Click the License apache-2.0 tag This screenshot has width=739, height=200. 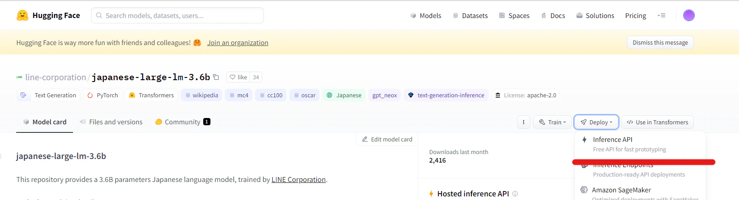pyautogui.click(x=525, y=95)
